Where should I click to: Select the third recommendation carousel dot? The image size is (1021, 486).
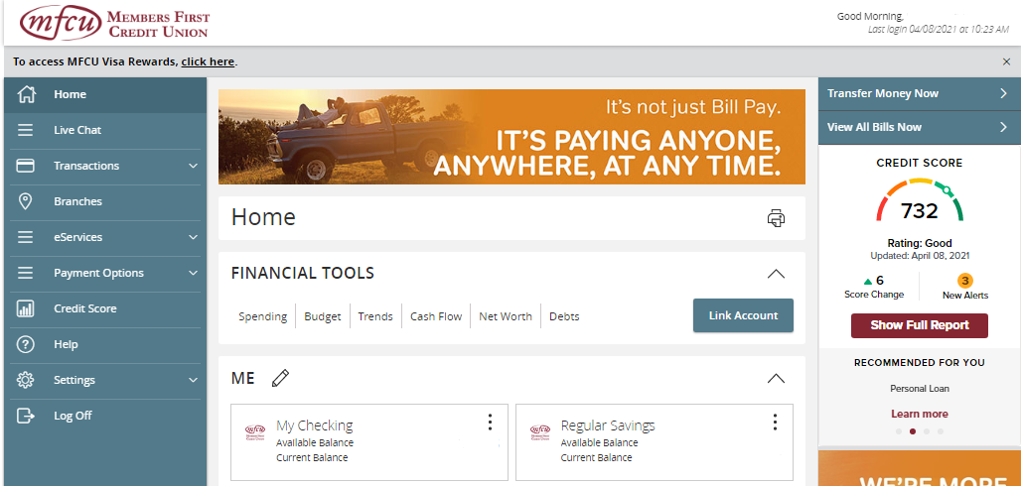coord(927,431)
